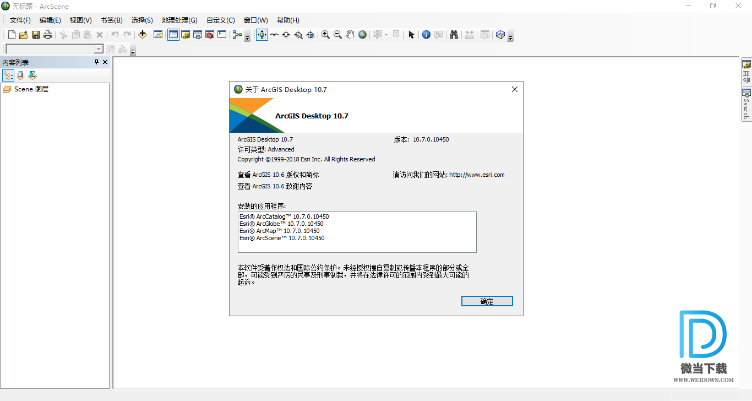Open the 帮助(H) menu
Image resolution: width=752 pixels, height=401 pixels.
[288, 20]
